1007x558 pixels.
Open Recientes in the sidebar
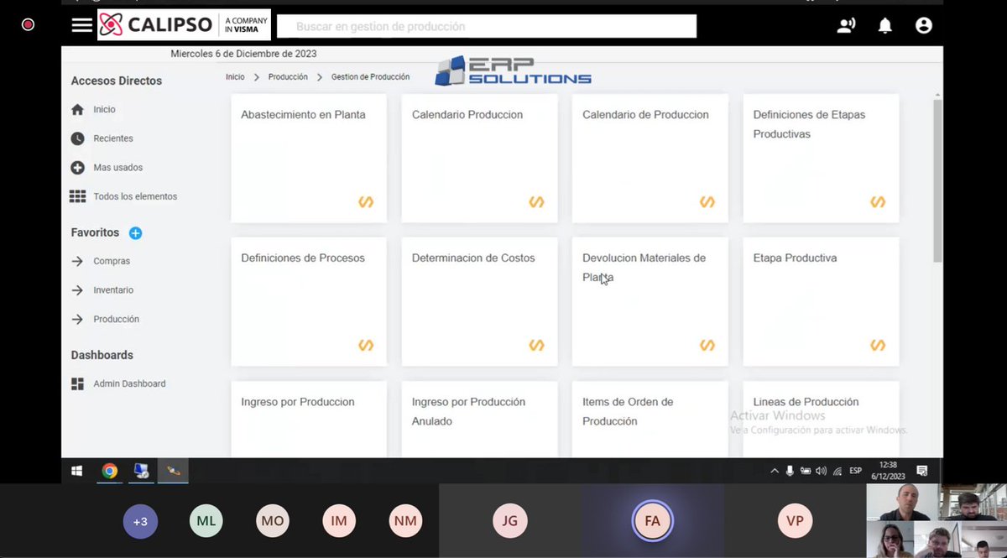pos(113,138)
